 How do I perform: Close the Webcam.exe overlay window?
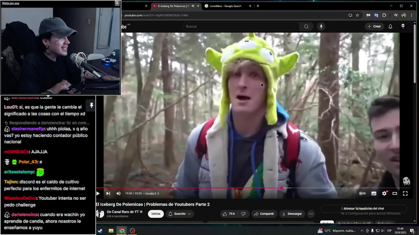tap(117, 3)
